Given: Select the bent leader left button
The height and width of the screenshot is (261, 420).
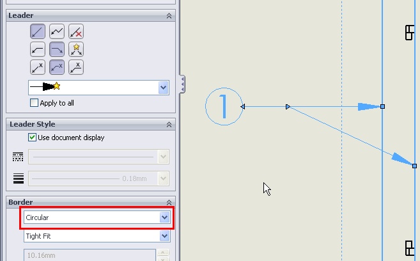Looking at the screenshot, I should click(x=38, y=49).
